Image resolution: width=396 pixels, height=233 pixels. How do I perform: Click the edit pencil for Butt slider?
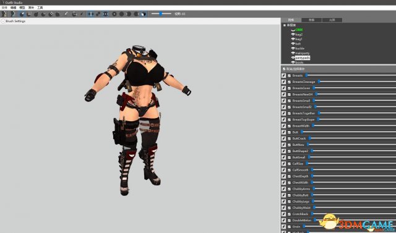(x=284, y=132)
